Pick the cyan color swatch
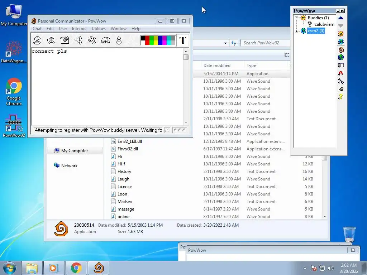This screenshot has height=275, width=367. click(x=169, y=43)
